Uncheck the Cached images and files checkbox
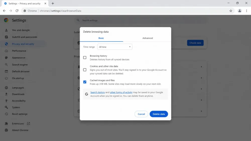 click(x=85, y=82)
